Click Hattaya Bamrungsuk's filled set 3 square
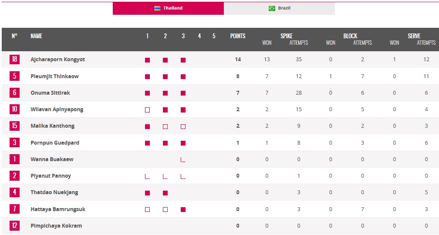This screenshot has width=439, height=235. pos(183,209)
